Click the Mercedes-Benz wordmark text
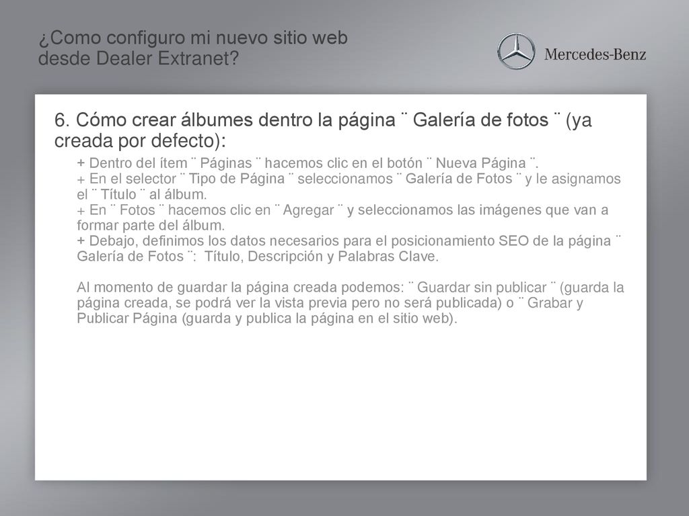The image size is (689, 516). [x=595, y=54]
